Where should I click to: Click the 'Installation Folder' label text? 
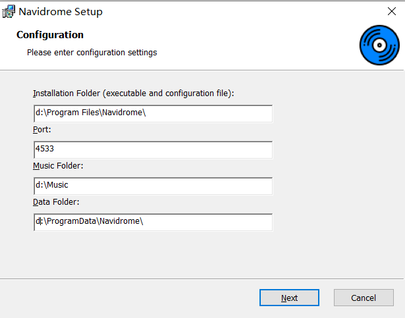134,93
